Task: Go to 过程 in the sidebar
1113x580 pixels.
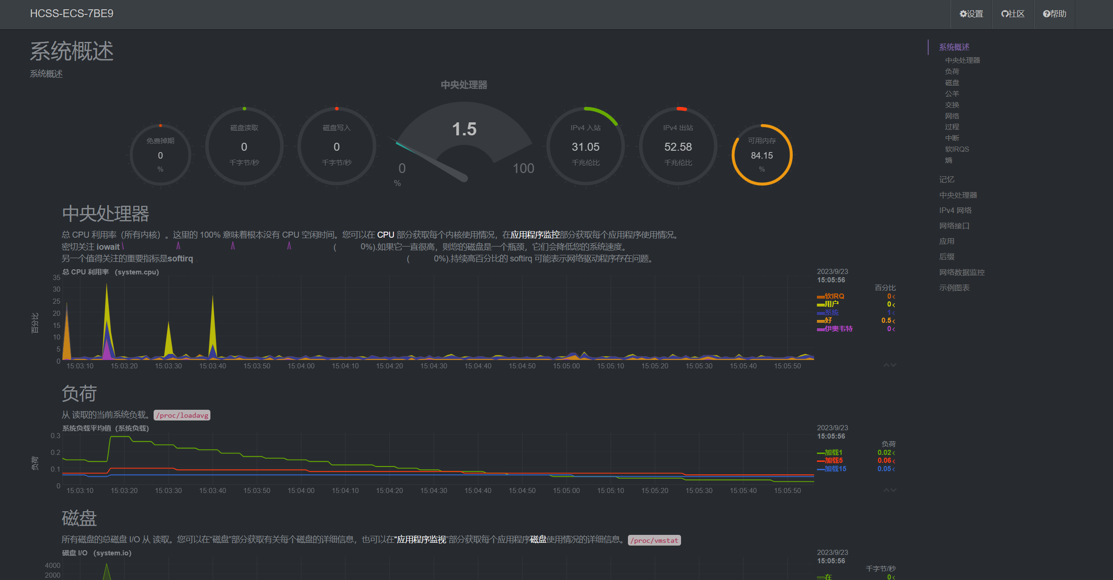Action: [x=952, y=127]
